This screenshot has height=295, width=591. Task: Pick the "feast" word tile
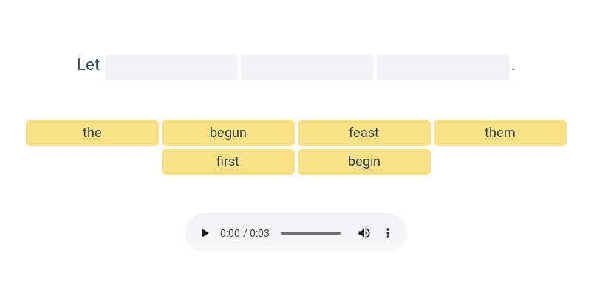click(364, 133)
